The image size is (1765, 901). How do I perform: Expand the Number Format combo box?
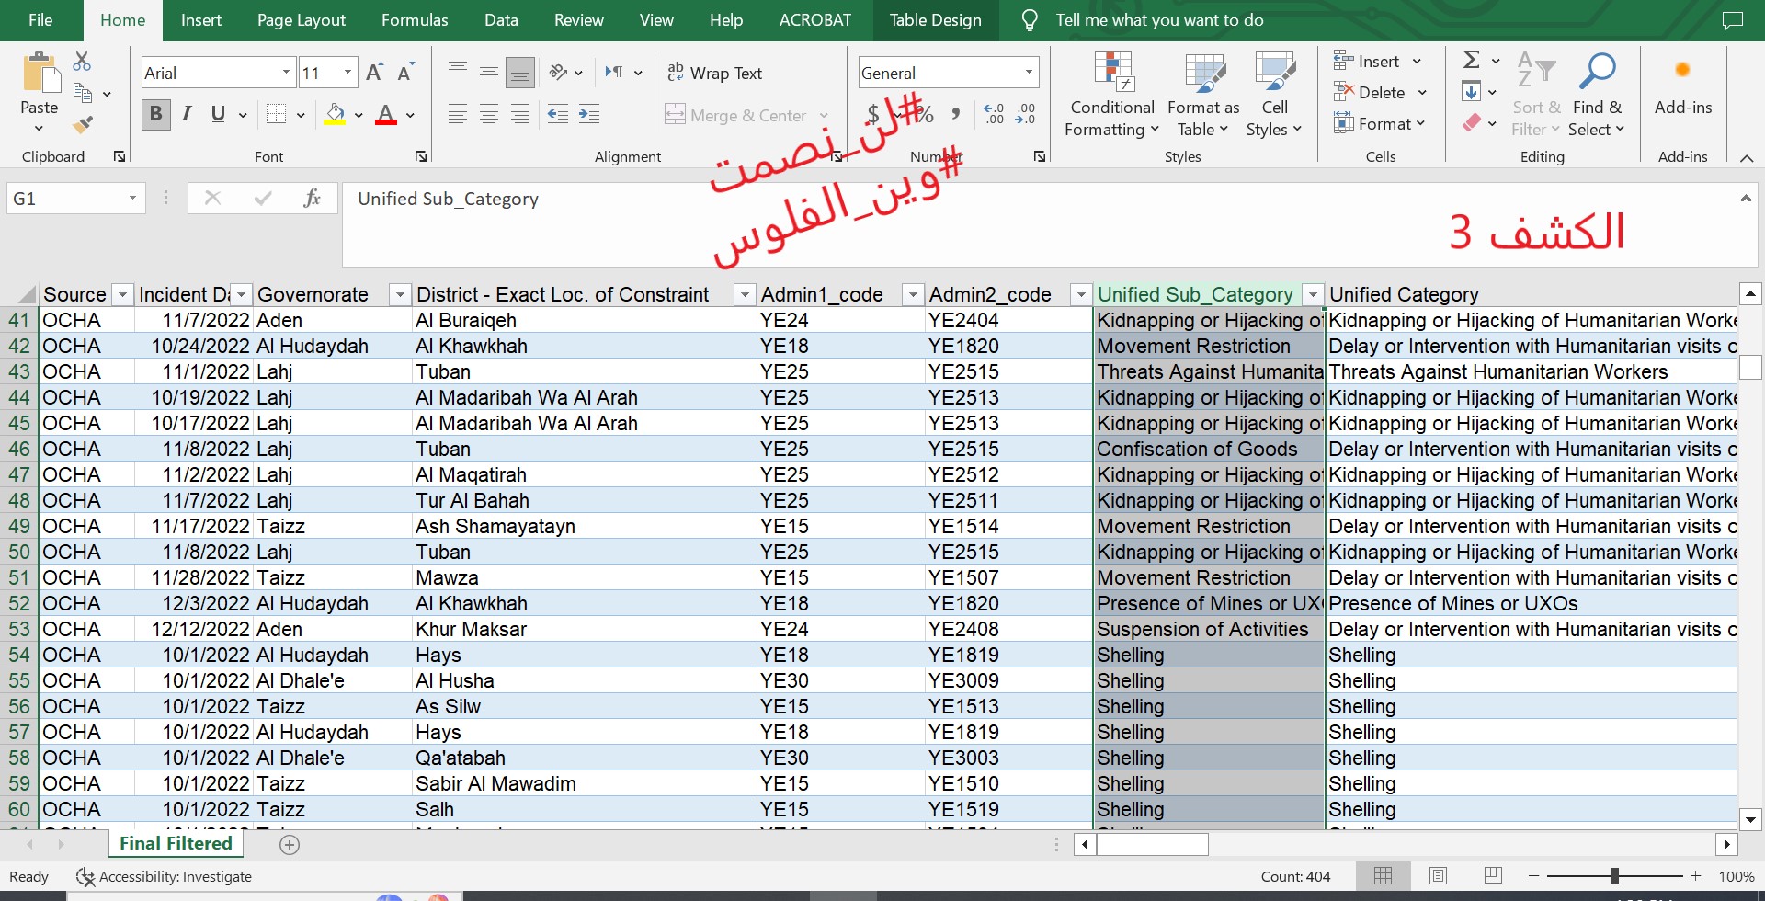pyautogui.click(x=1029, y=73)
